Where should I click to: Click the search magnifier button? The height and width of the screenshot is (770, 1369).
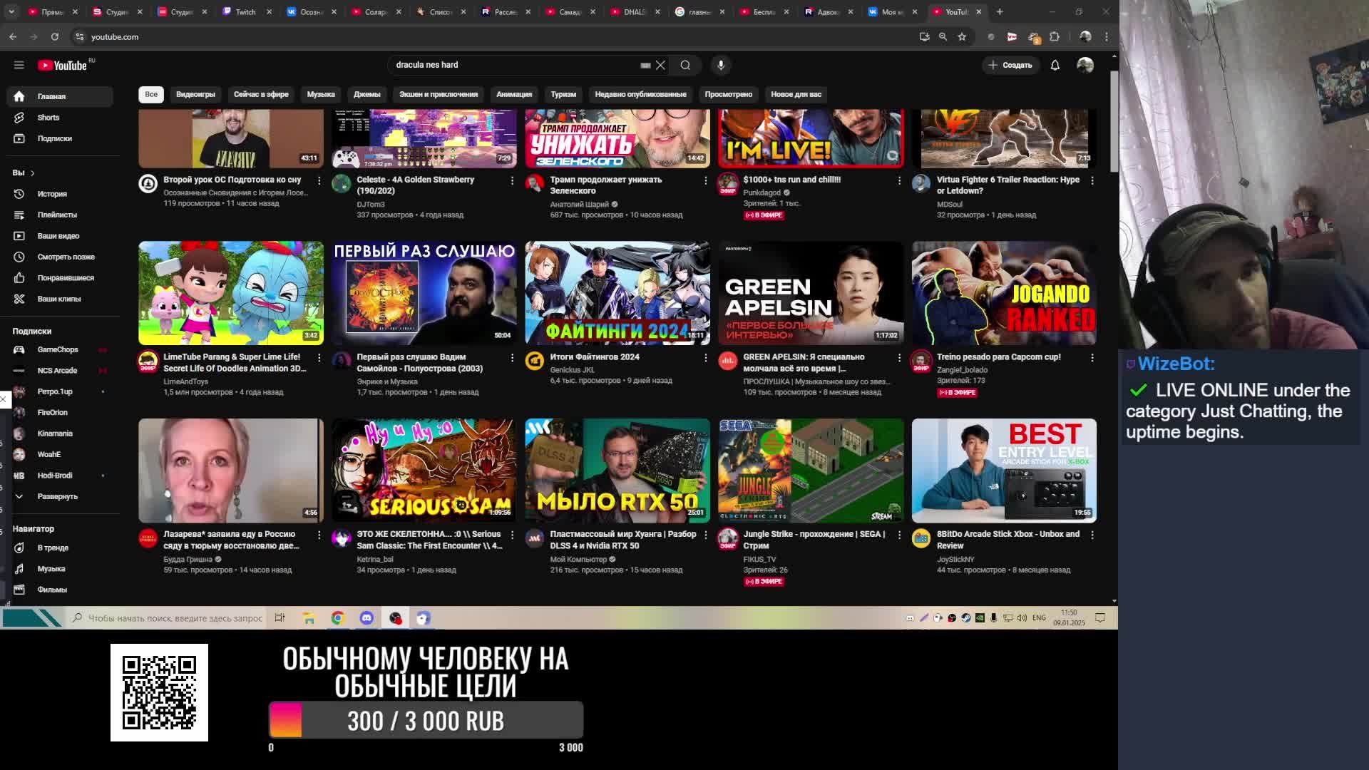(685, 65)
